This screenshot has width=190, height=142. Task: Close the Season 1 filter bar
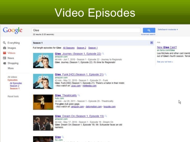coord(152,43)
